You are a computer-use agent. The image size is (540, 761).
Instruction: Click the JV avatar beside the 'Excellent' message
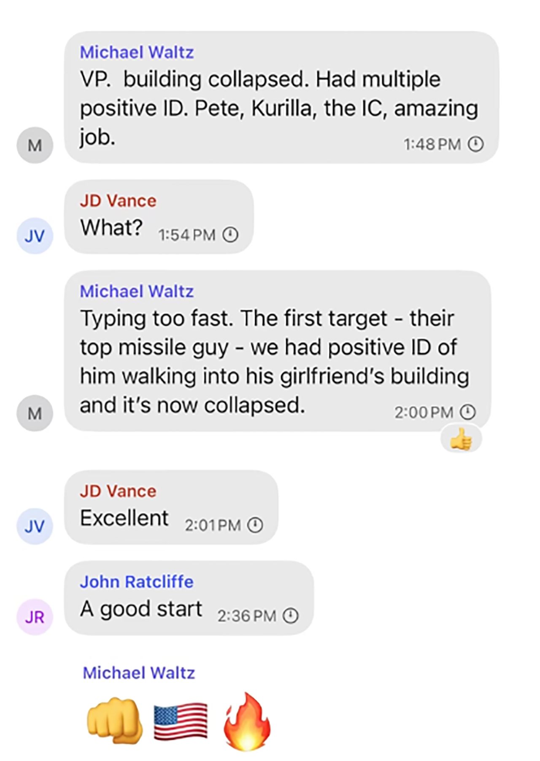coord(35,526)
